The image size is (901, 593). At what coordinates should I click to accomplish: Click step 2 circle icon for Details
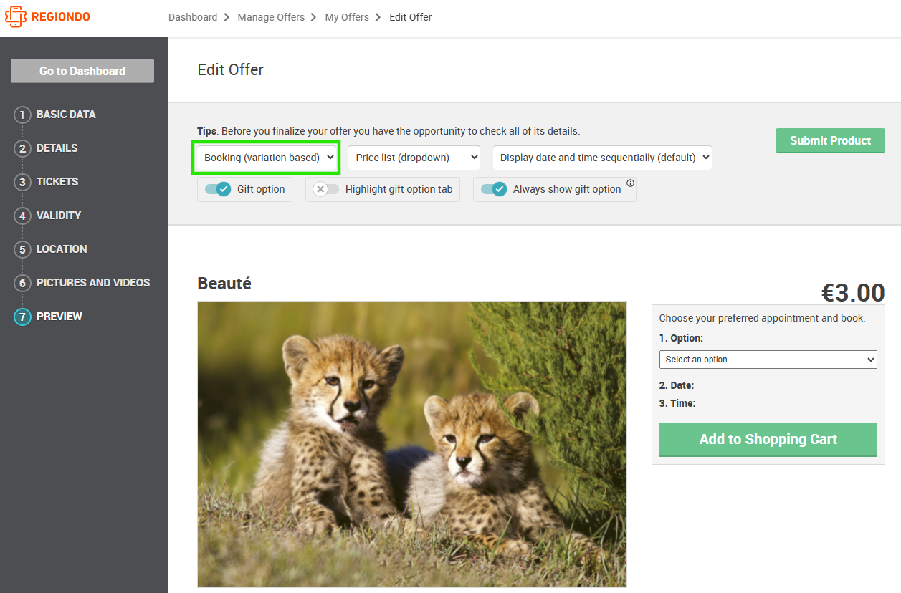22,148
